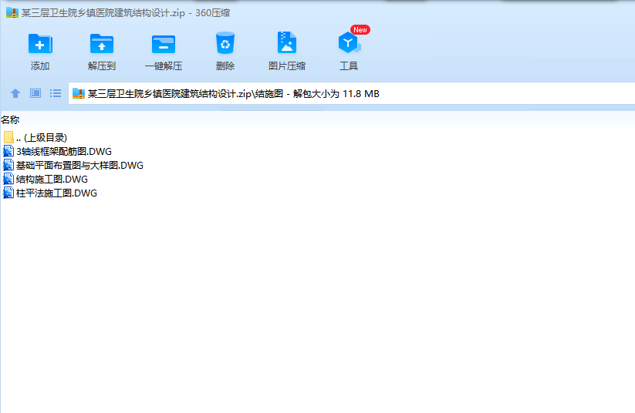
Task: Click the icon of 基础平面布置图与大样图.DWG
Action: [8, 165]
